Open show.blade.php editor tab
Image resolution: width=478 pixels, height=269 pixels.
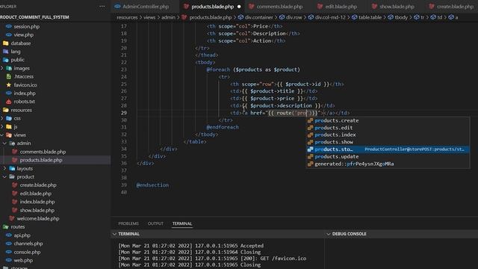(397, 7)
